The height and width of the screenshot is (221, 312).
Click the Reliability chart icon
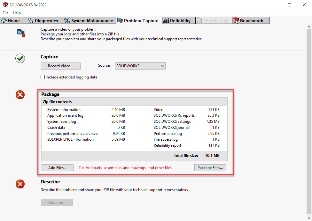pyautogui.click(x=166, y=21)
